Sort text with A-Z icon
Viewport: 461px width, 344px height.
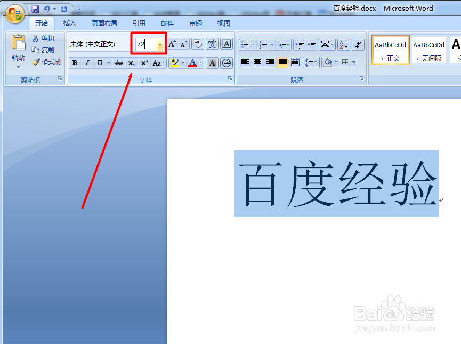point(343,45)
